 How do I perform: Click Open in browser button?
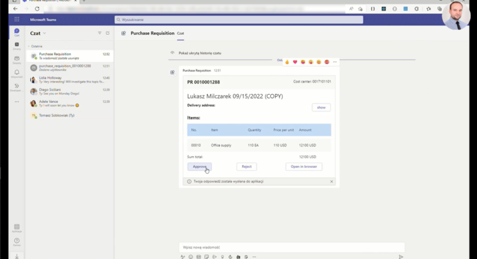(304, 167)
